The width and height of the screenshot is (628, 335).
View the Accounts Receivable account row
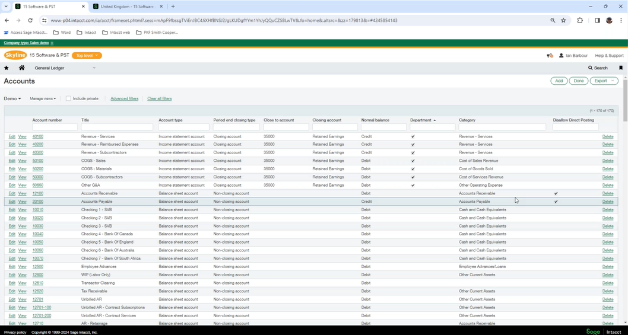(x=23, y=193)
